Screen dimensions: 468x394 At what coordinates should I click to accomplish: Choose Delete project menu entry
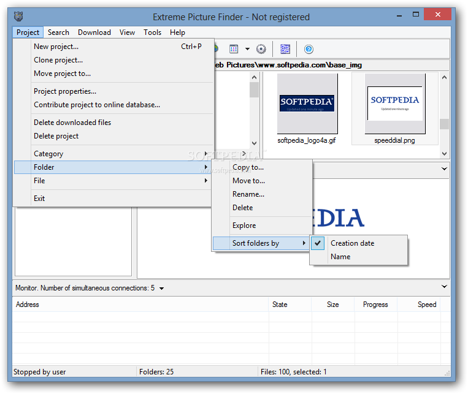point(113,136)
